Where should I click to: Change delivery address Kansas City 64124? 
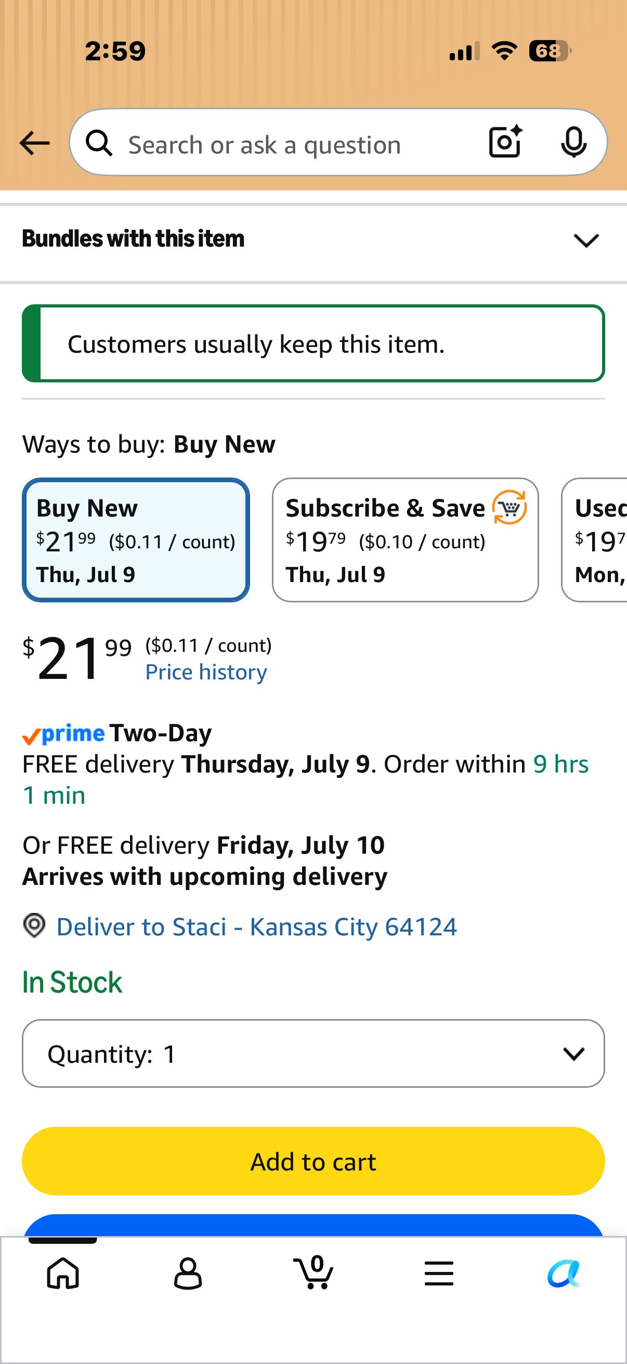click(257, 927)
